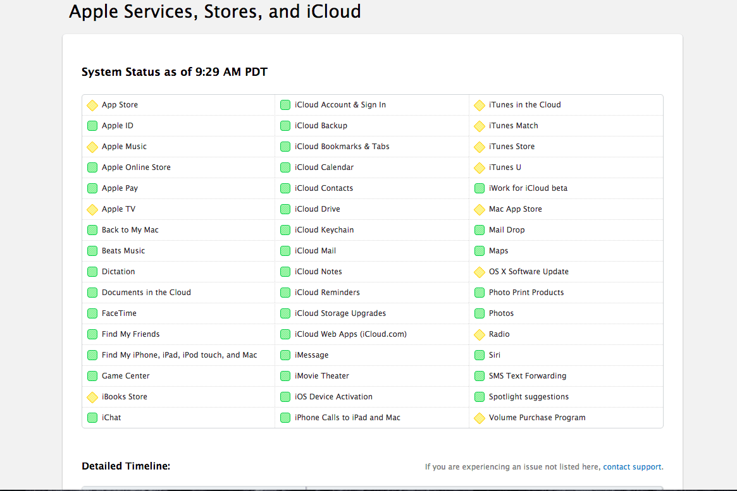Click the yellow status icon beside iTunes Match
Viewport: 737px width, 491px height.
(480, 126)
